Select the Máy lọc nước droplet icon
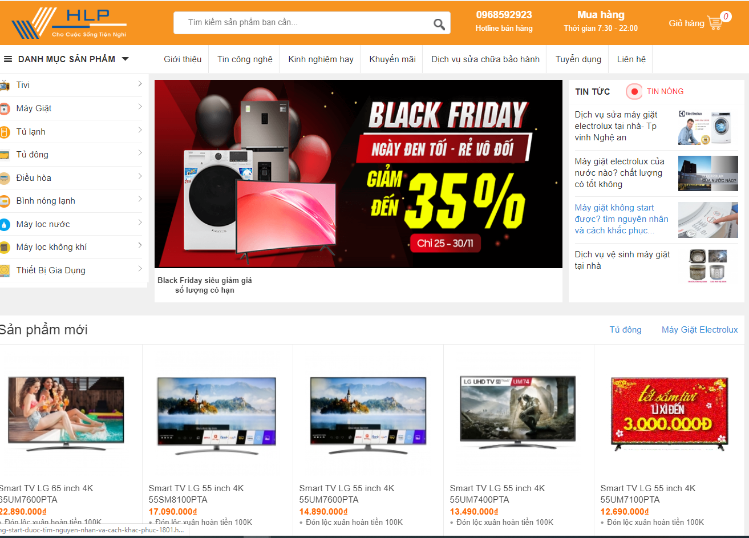The height and width of the screenshot is (538, 749). pos(4,224)
